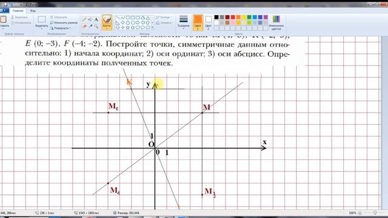Choose the Five-point star shape

[x=128, y=27]
